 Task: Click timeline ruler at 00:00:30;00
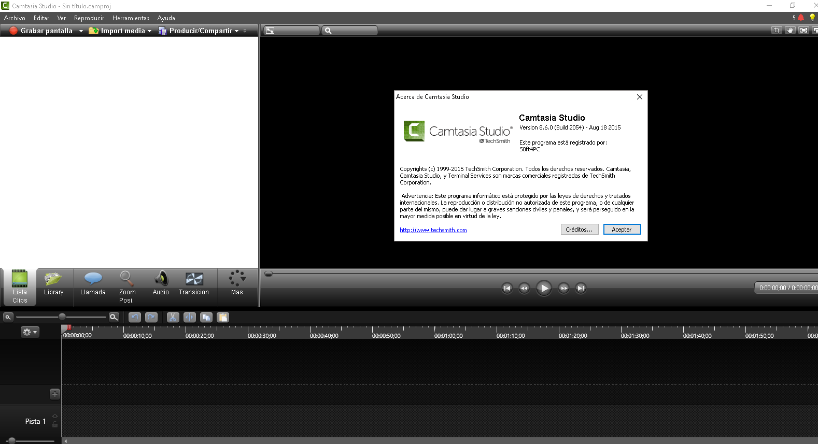tap(262, 336)
